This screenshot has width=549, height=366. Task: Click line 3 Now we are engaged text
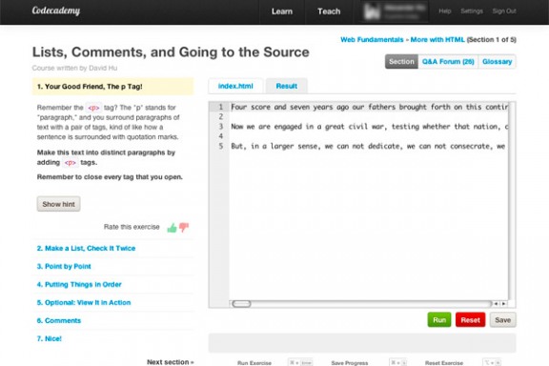[x=369, y=127]
